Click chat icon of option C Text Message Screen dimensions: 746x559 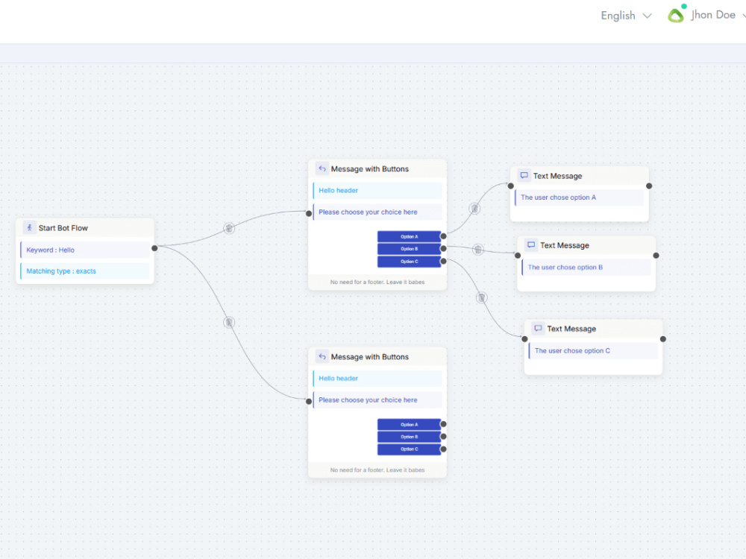538,329
